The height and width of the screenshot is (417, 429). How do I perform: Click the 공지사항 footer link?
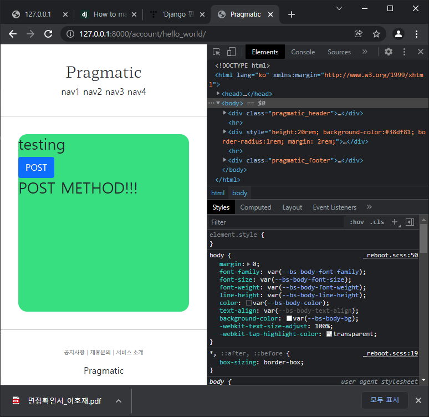pos(74,352)
